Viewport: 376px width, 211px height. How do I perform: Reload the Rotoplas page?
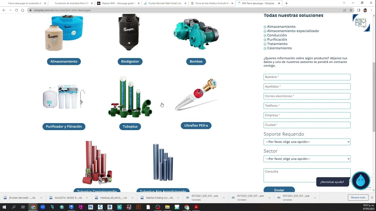[x=16, y=10]
